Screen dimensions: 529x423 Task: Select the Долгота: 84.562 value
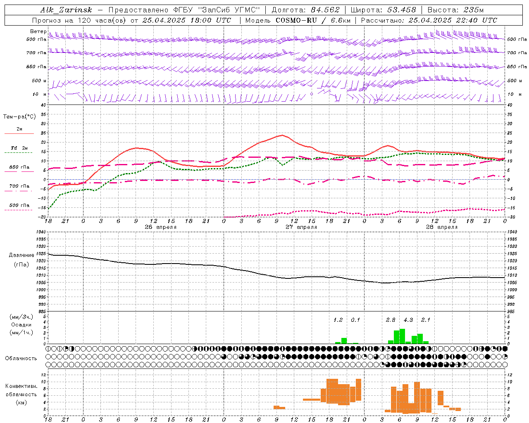coord(305,10)
